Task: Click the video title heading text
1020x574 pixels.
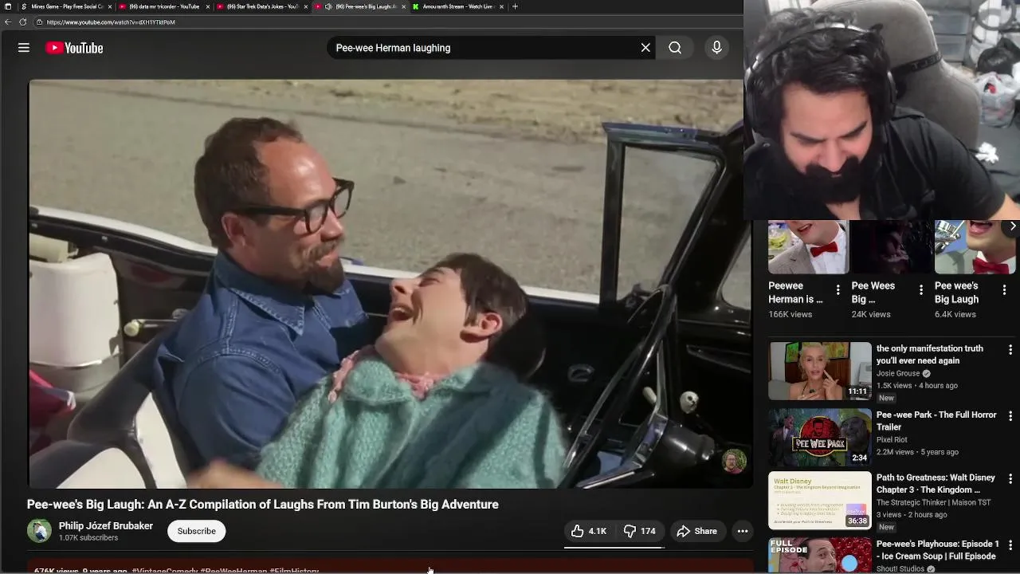Action: [x=263, y=505]
